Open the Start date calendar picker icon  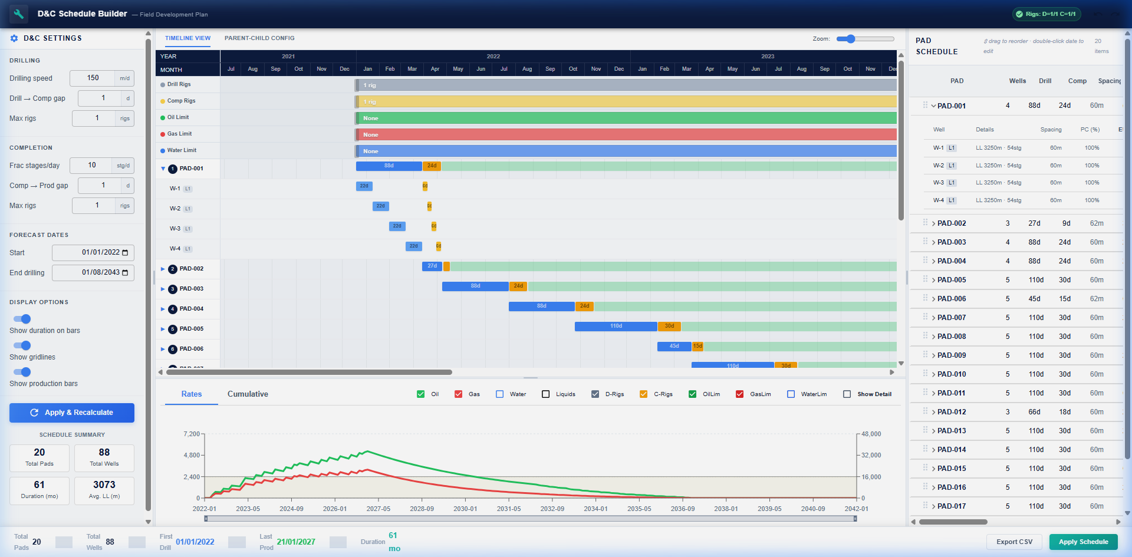125,253
